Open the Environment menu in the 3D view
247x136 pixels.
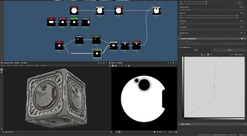(x=29, y=66)
